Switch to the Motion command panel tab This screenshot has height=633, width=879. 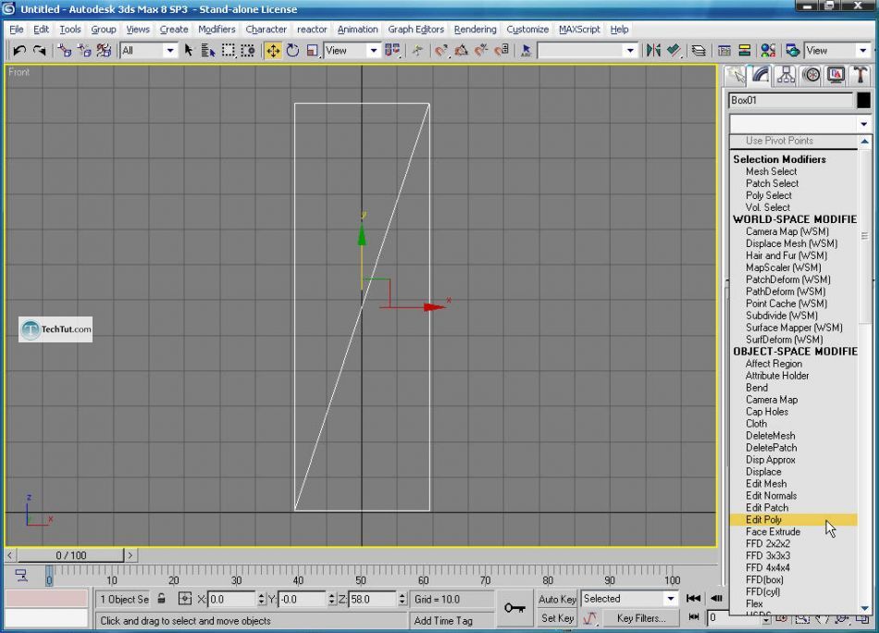[x=811, y=76]
